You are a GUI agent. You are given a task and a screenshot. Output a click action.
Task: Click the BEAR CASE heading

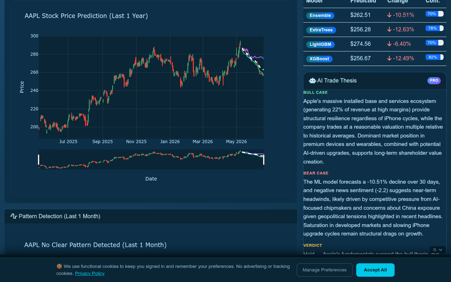pyautogui.click(x=316, y=173)
